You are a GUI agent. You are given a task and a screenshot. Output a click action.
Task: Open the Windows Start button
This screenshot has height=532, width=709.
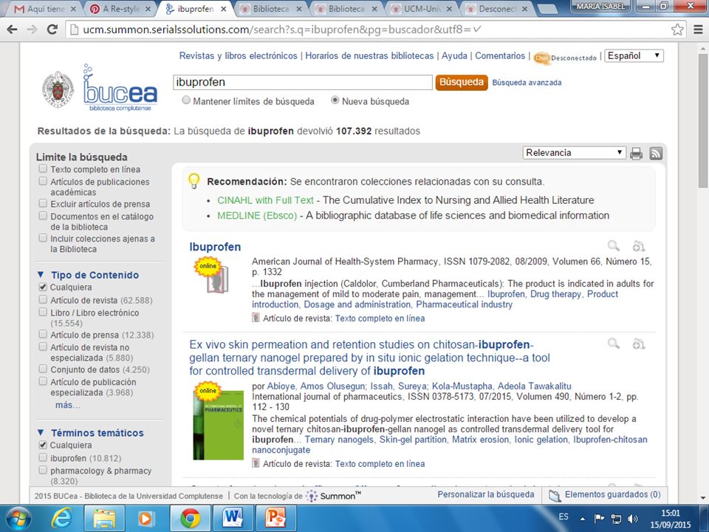[x=18, y=519]
